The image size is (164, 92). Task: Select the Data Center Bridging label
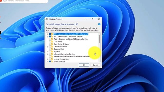61,44
